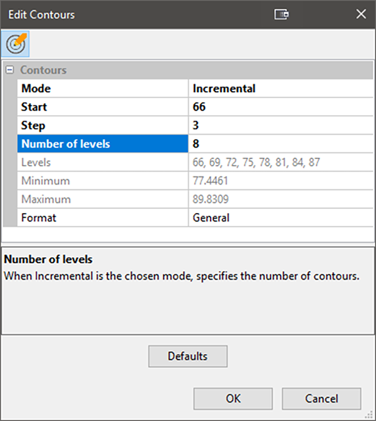
Task: Click the Minimum value 77.4461
Action: tap(281, 181)
